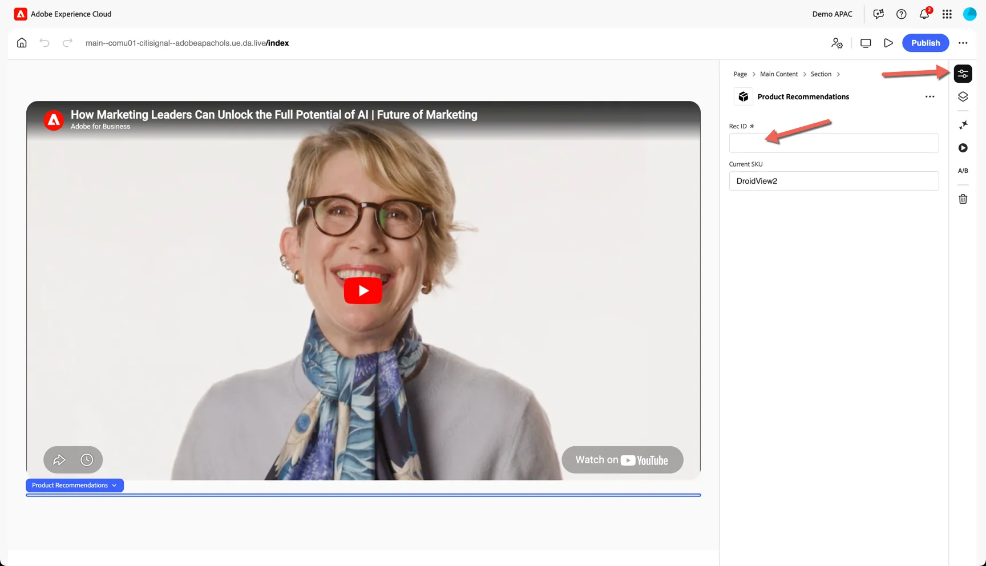Open the content tree layers icon
This screenshot has width=986, height=566.
pos(963,96)
